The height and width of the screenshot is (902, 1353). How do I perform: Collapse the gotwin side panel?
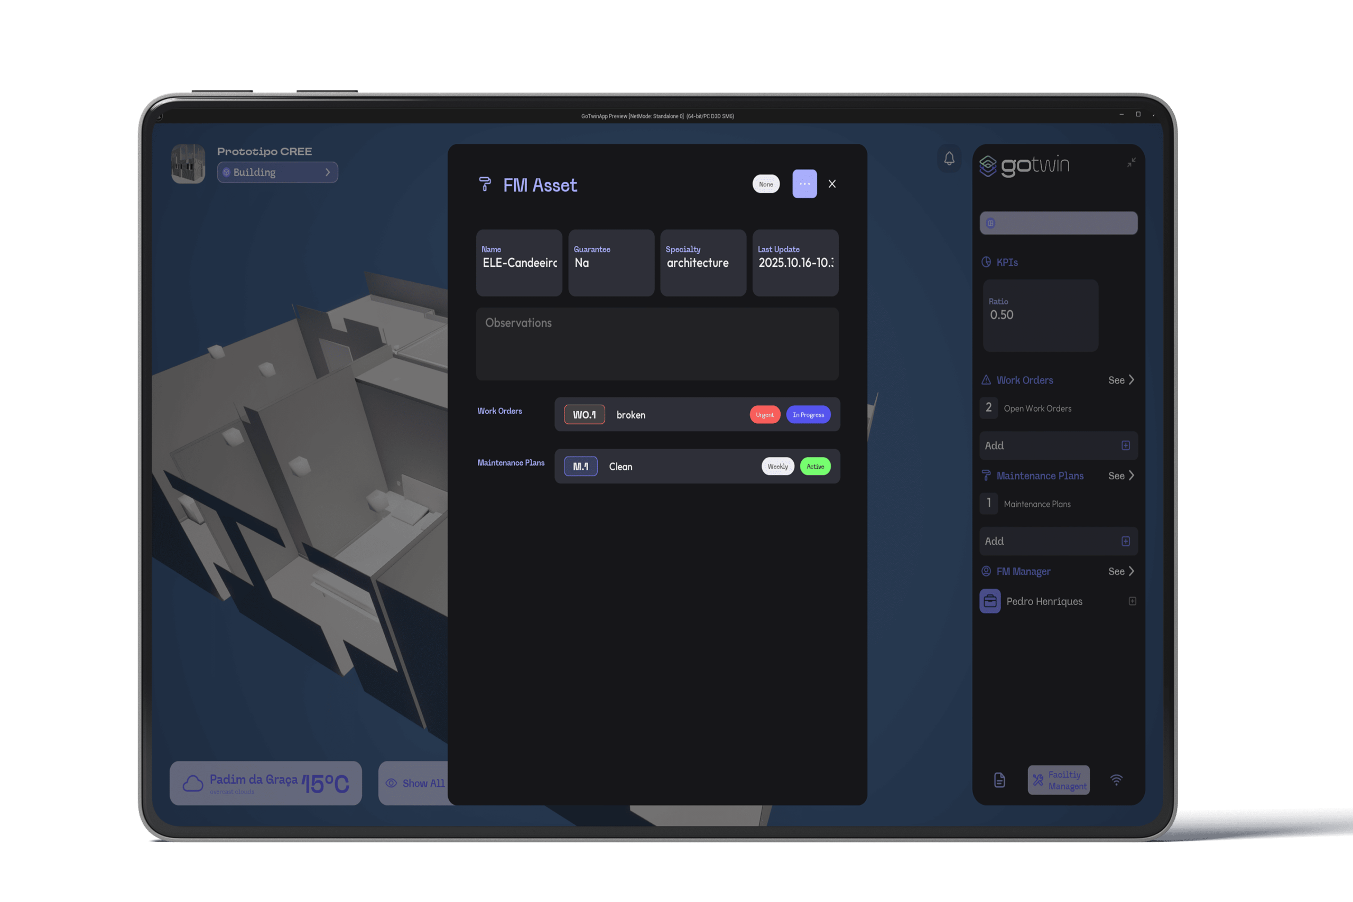pos(1131,163)
